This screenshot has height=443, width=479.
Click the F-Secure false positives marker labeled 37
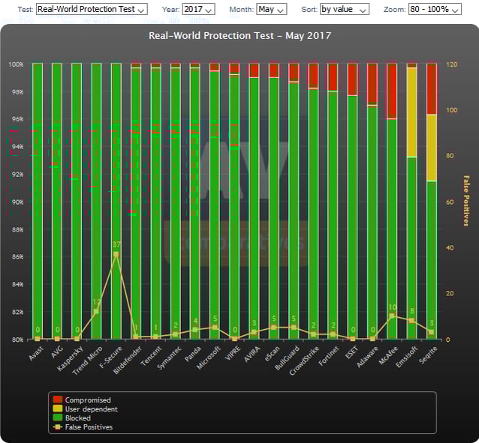pos(116,254)
